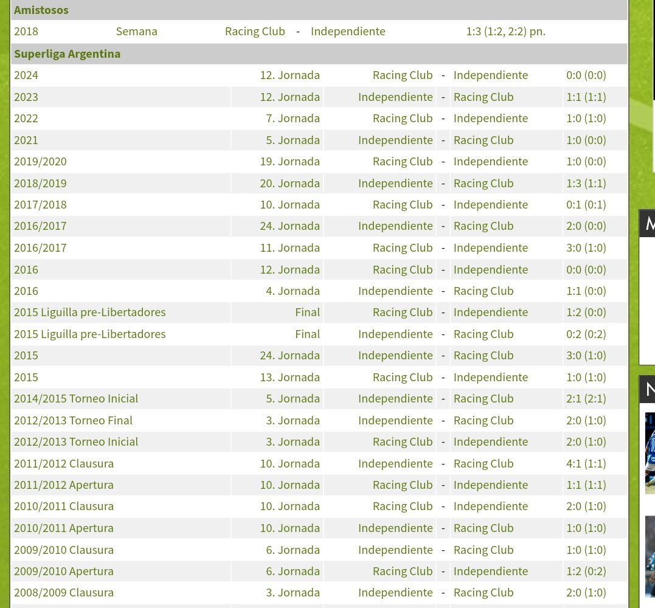
Task: Open the 2011/2012 Clausura season
Action: pos(63,463)
